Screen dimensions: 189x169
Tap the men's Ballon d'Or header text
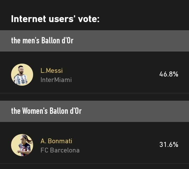(x=42, y=41)
